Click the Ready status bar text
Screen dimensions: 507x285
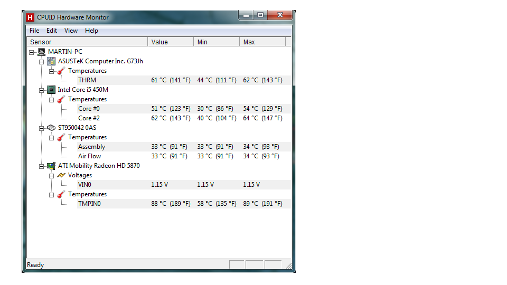[35, 265]
